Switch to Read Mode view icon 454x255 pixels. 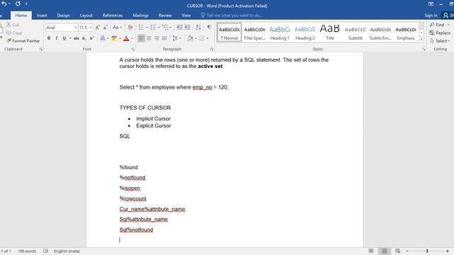coord(371,251)
